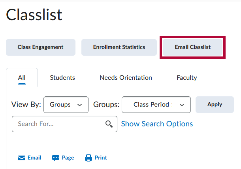
Task: Switch to Needs Orientation tab
Action: tap(126, 78)
